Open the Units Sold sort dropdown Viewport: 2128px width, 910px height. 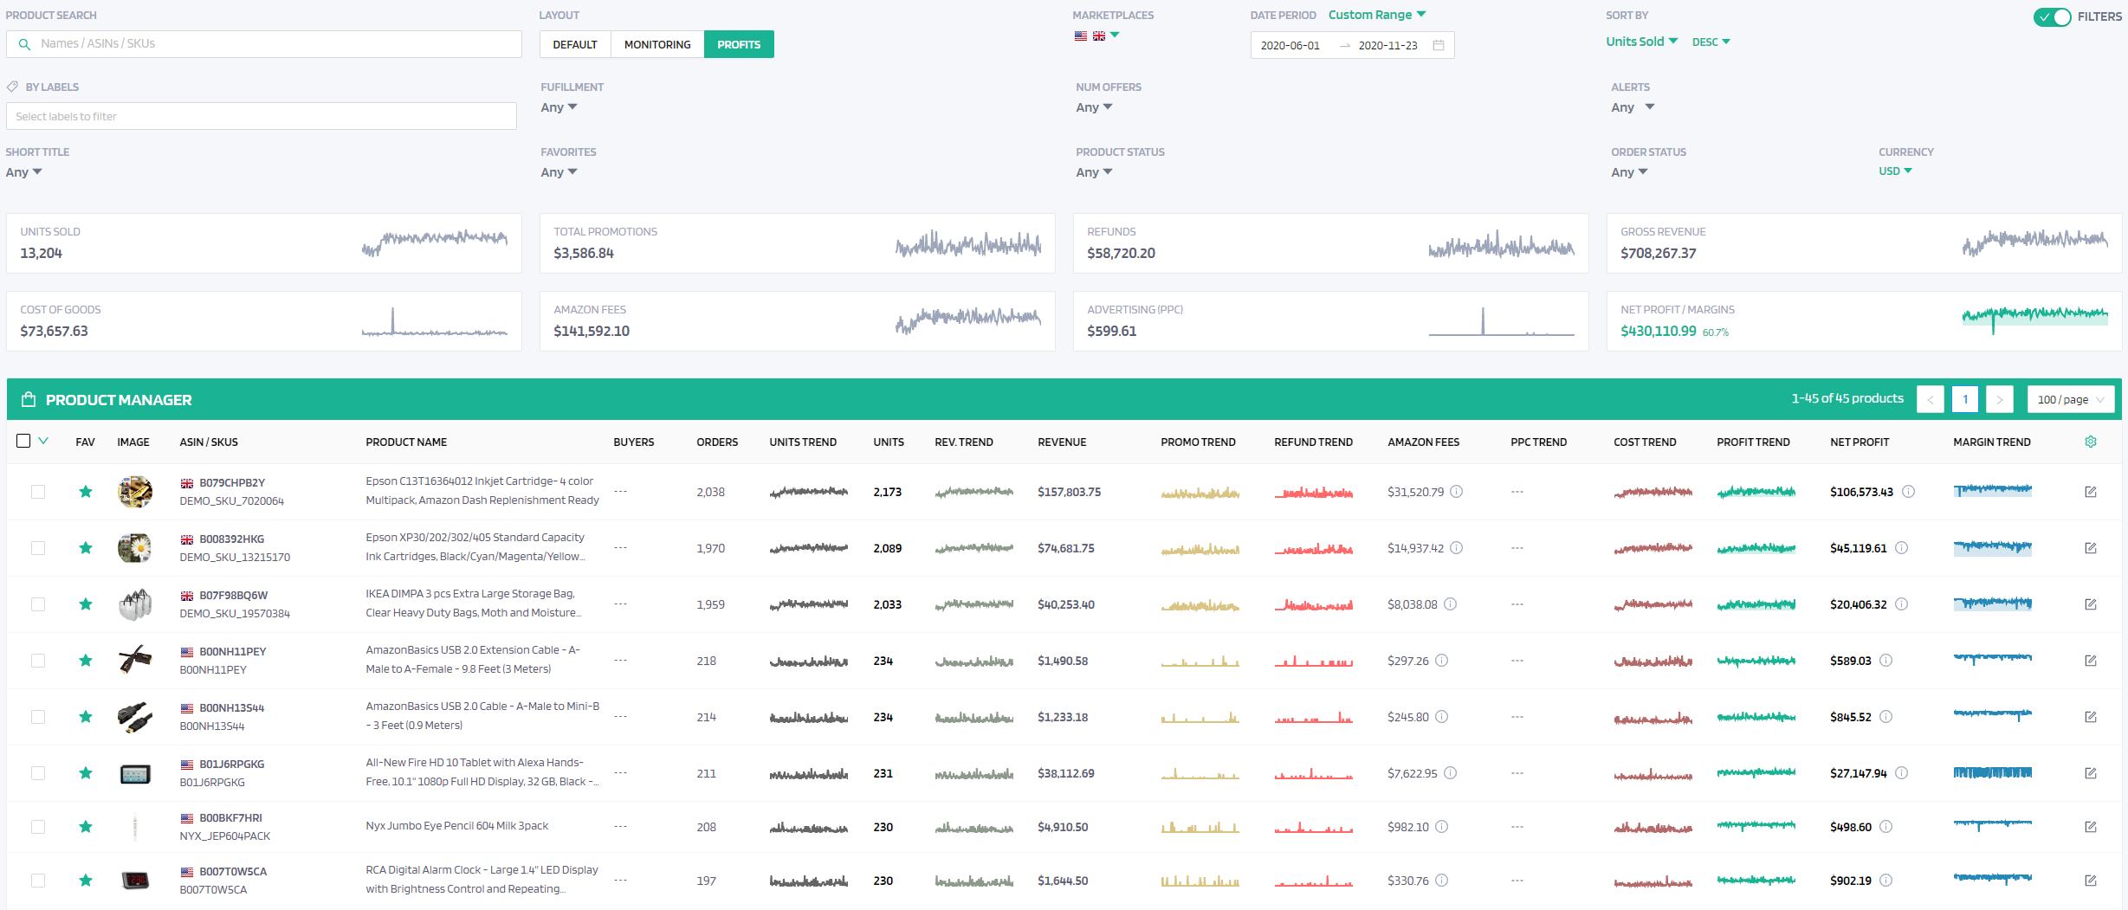tap(1641, 42)
